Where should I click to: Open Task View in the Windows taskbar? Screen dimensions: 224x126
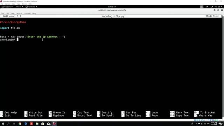pos(14,124)
